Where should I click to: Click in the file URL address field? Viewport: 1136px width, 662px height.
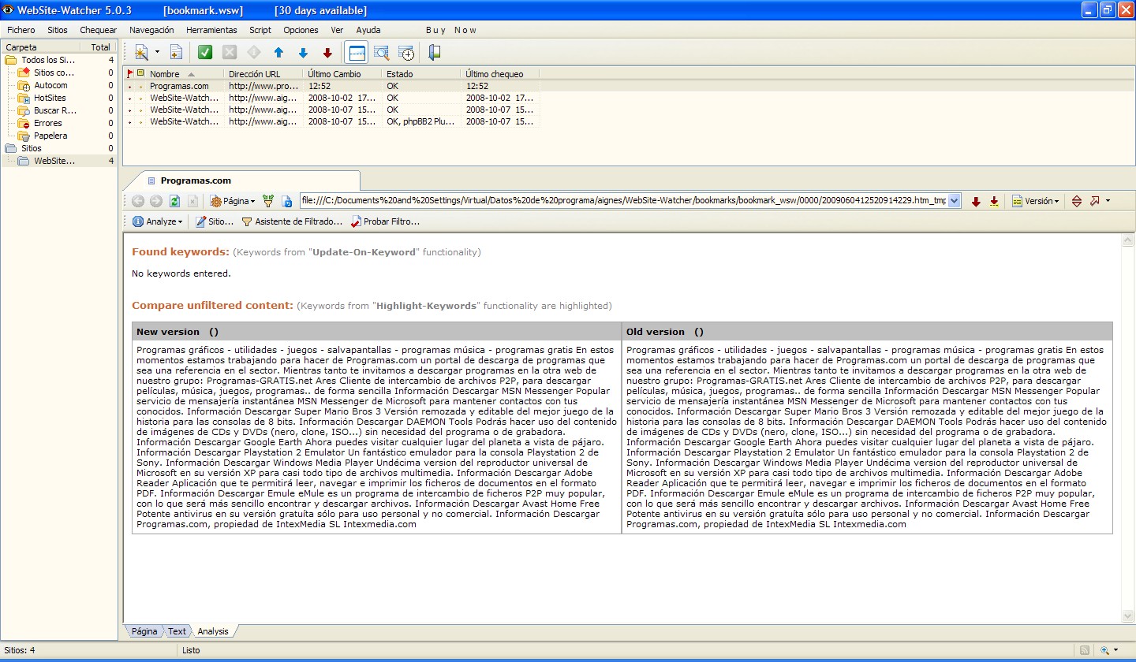click(623, 201)
